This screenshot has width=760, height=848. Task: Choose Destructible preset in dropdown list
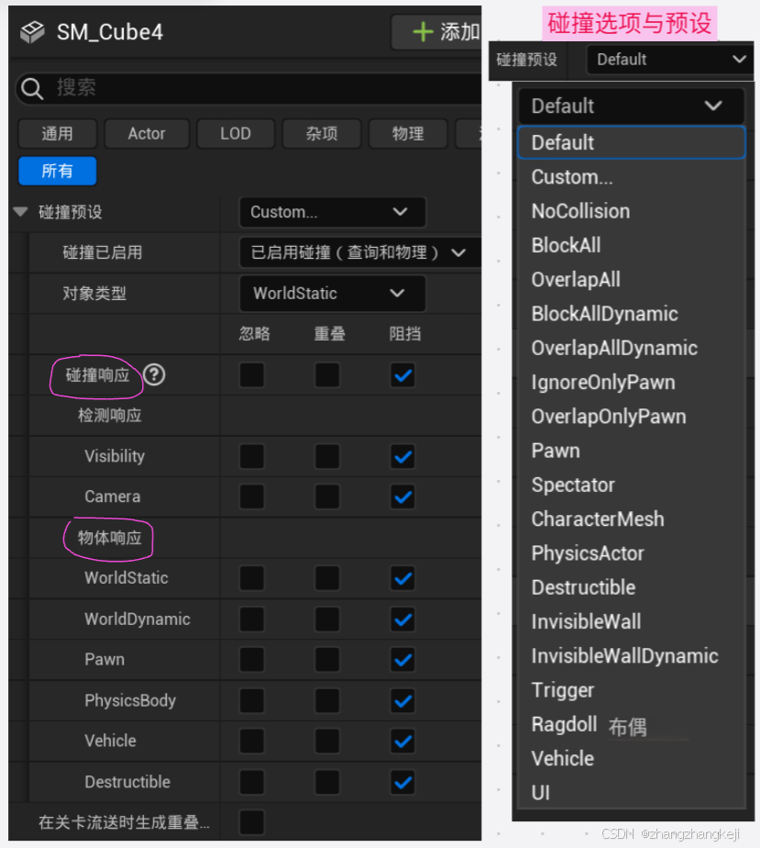(632, 587)
